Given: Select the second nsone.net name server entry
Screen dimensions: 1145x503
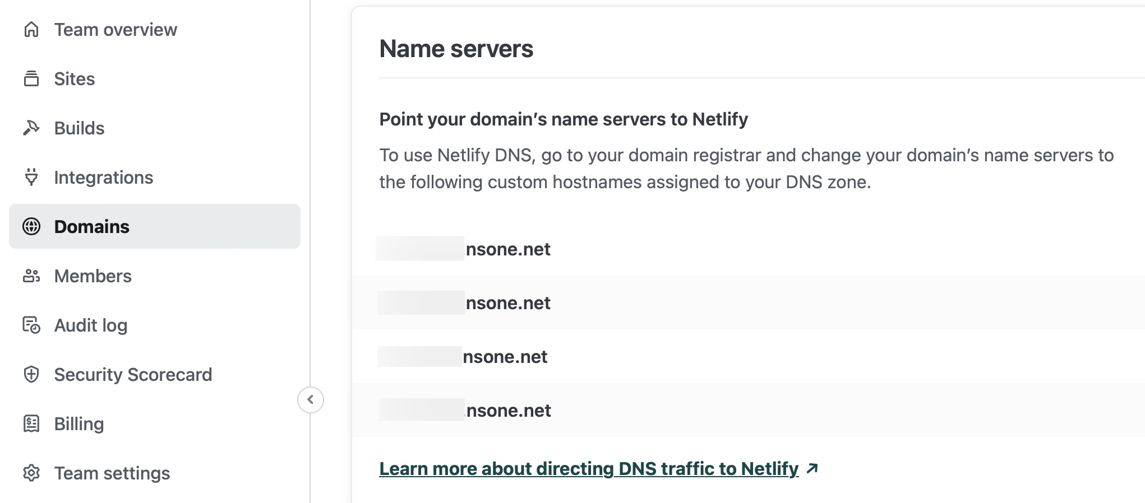Looking at the screenshot, I should pyautogui.click(x=507, y=303).
